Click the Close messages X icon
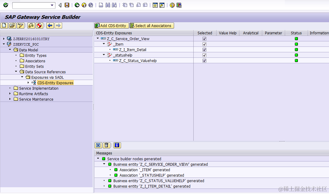 click(98, 145)
